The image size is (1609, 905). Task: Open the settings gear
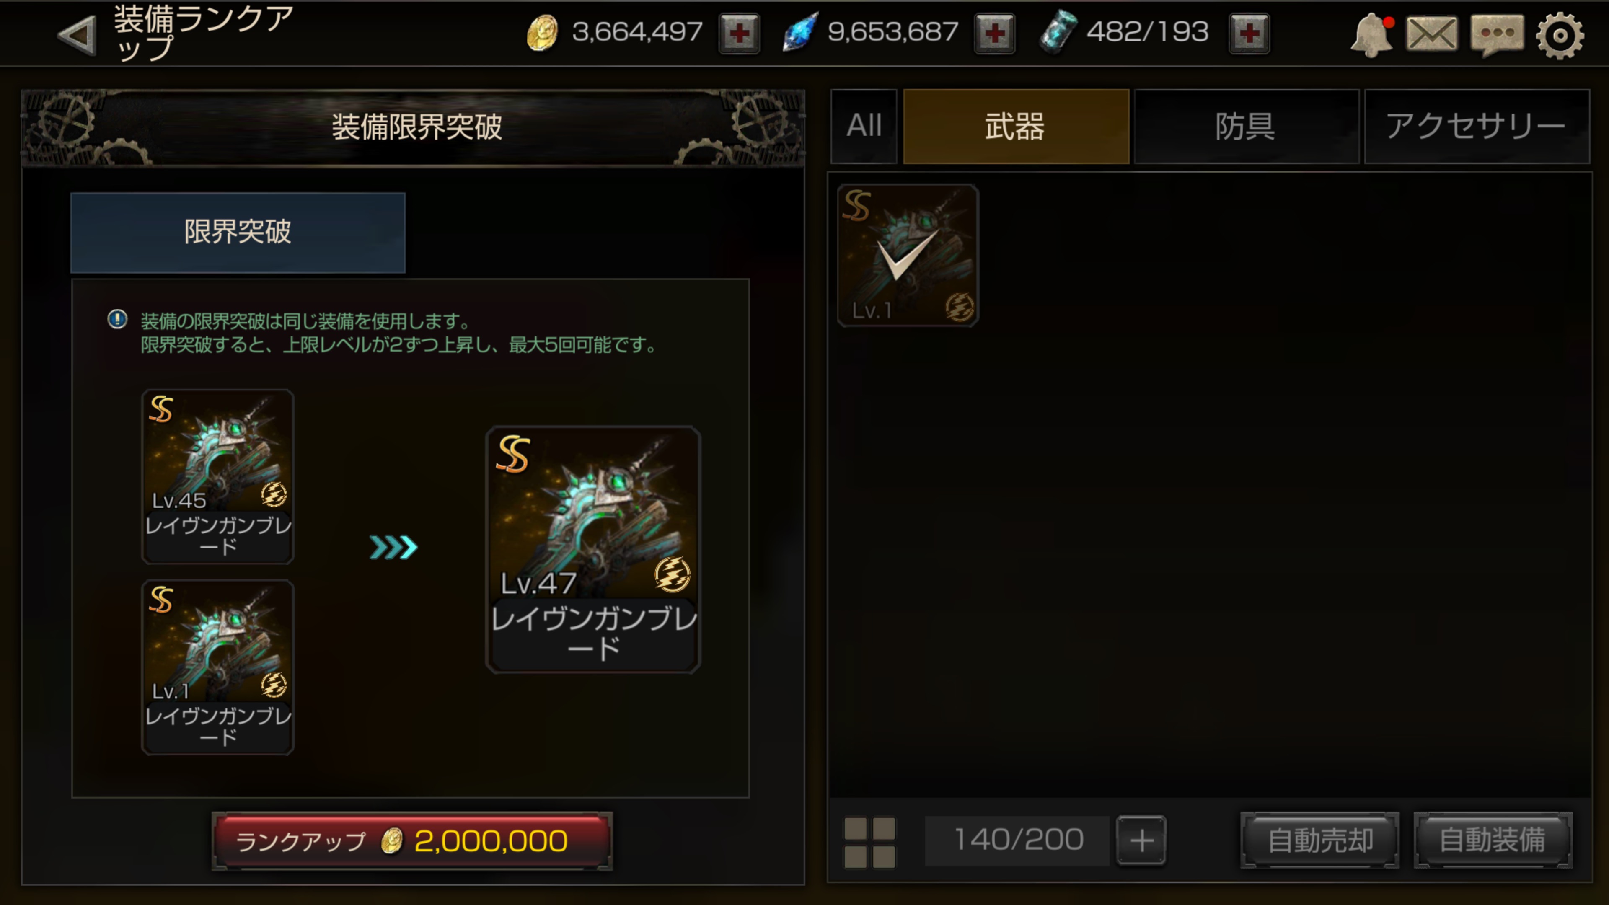[x=1560, y=36]
